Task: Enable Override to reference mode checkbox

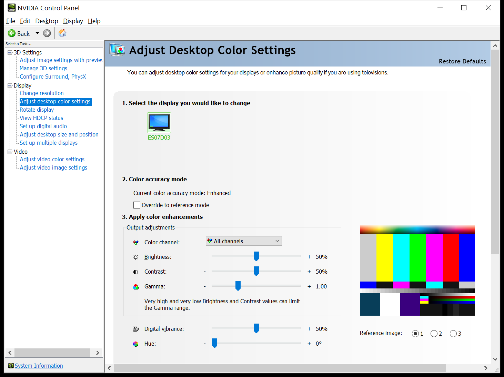Action: (x=137, y=205)
